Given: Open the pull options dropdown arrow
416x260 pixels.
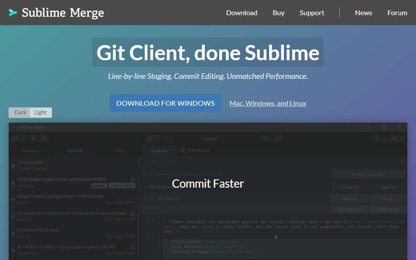Looking at the screenshot, I should pos(384,139).
